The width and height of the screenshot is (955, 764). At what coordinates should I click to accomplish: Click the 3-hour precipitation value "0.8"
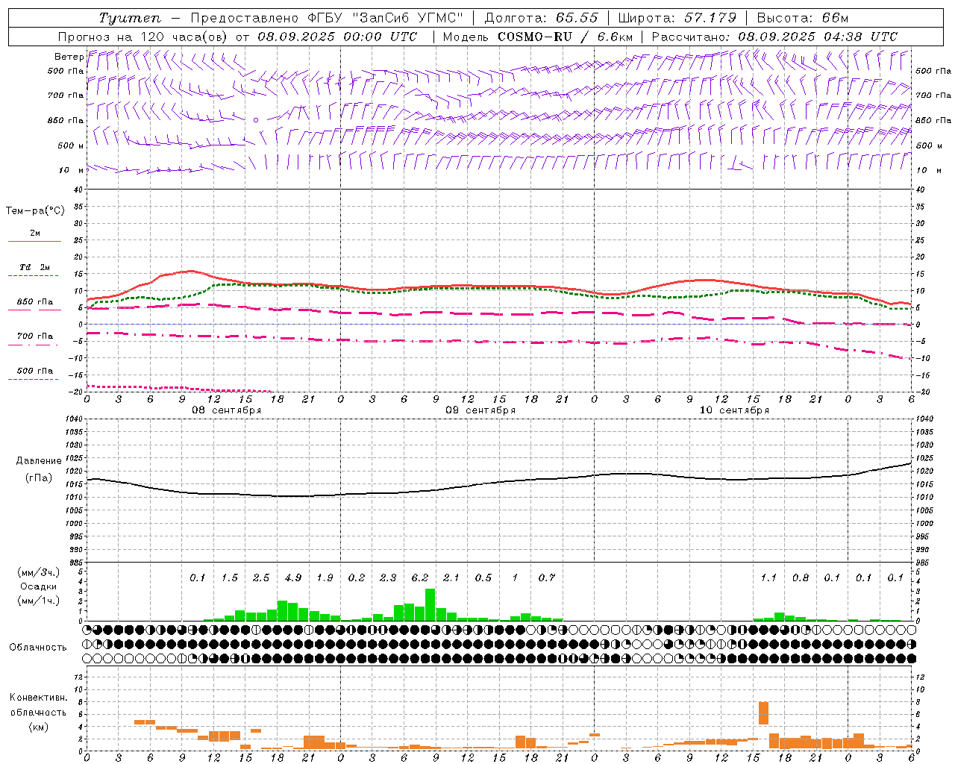tap(801, 578)
